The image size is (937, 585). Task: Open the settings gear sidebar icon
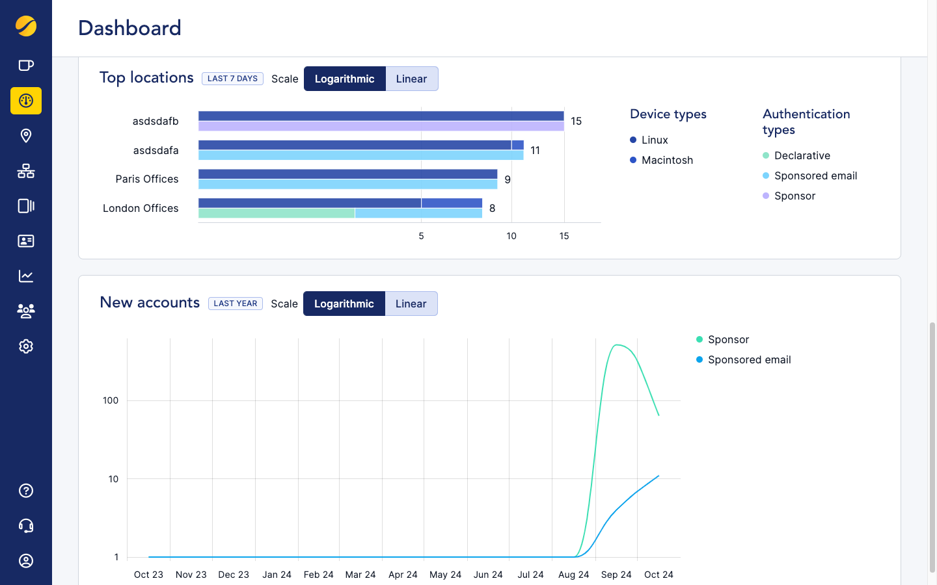coord(26,346)
